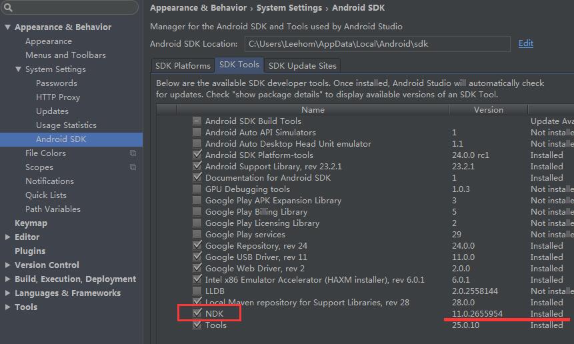Expand Languages & Frameworks section
Screen dimensions: 574x344
(7, 293)
